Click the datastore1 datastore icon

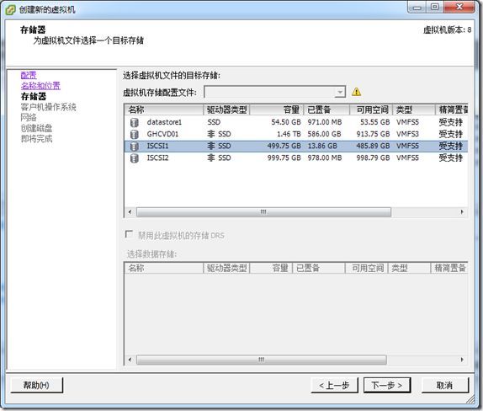(134, 122)
